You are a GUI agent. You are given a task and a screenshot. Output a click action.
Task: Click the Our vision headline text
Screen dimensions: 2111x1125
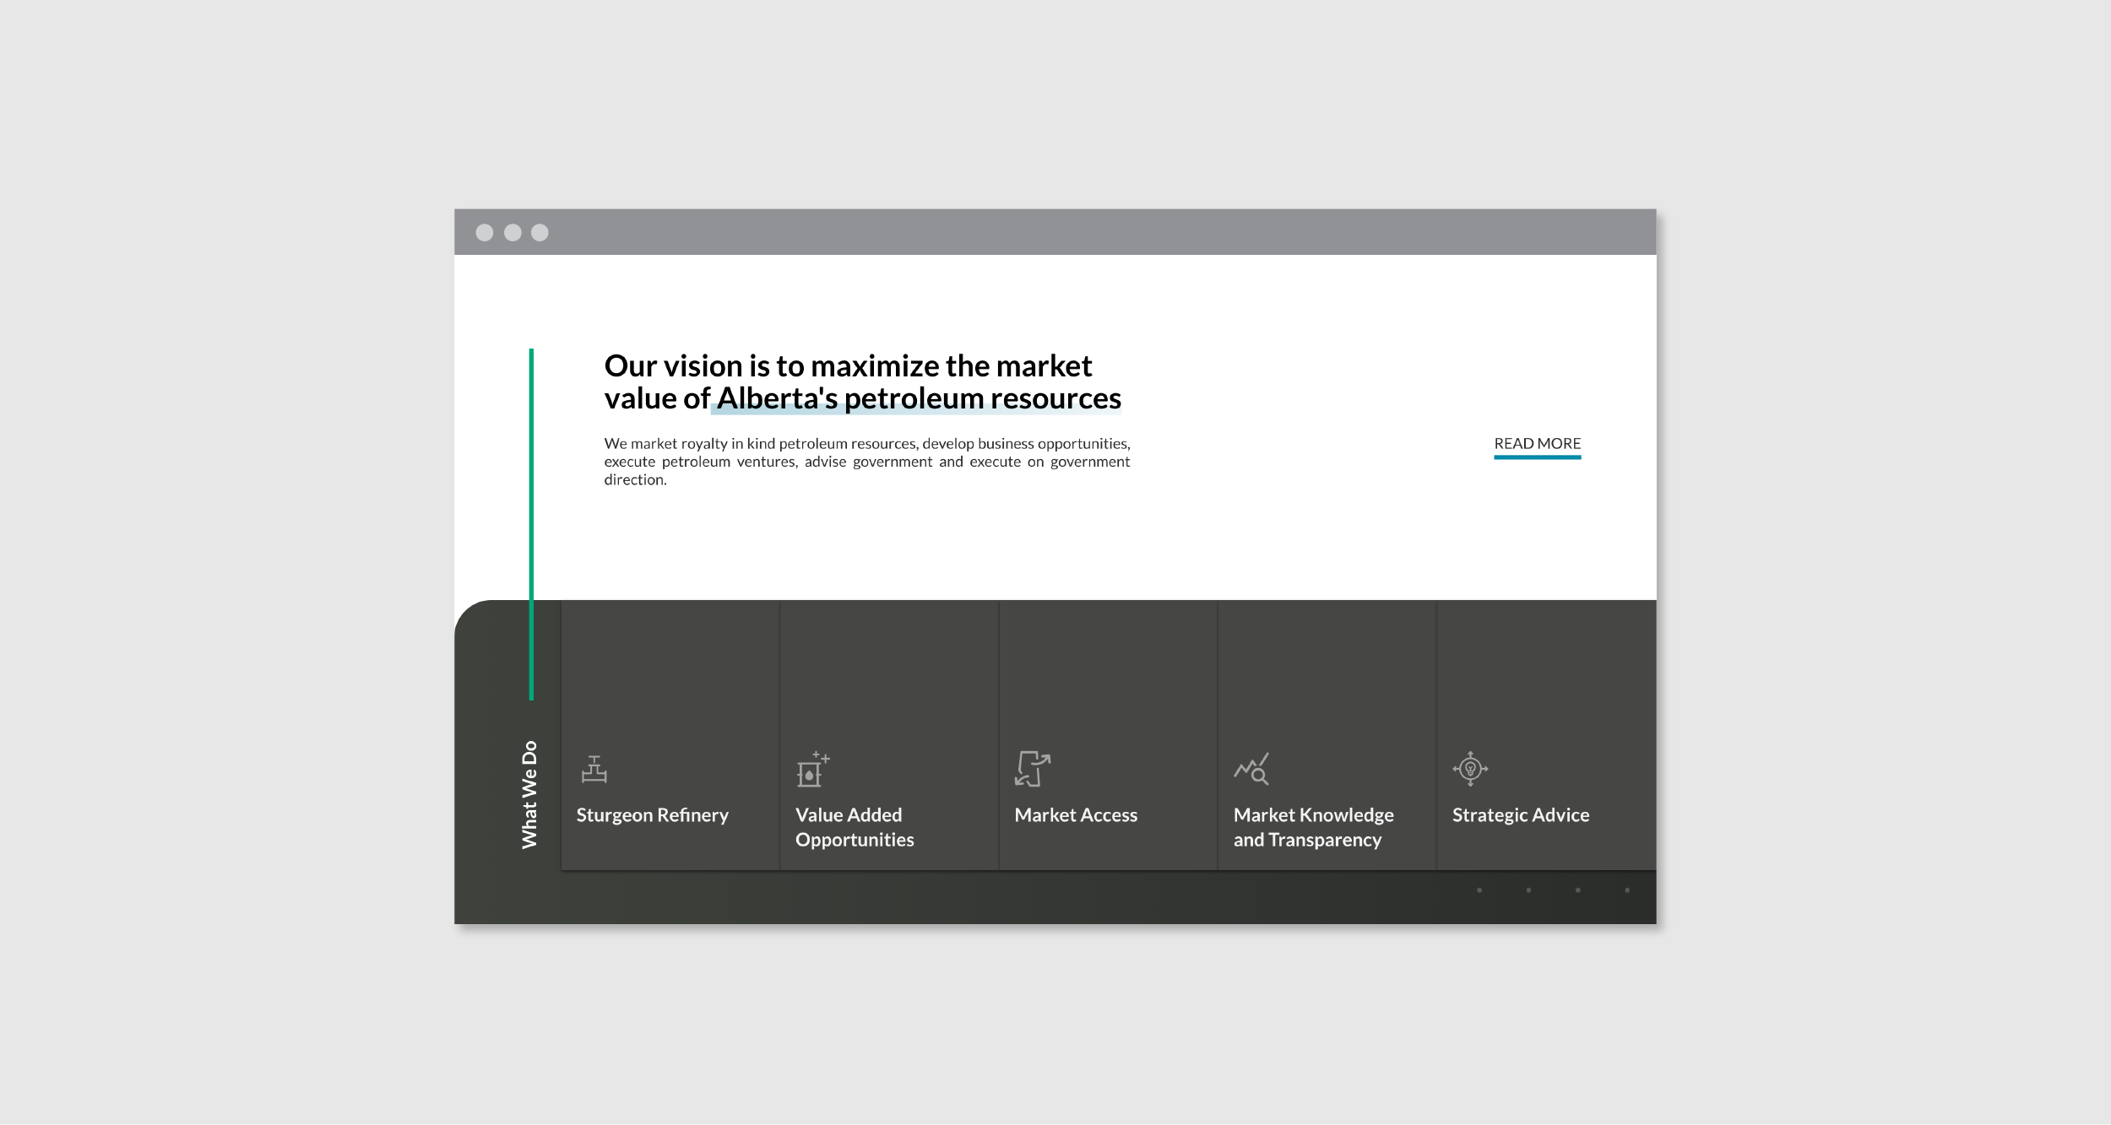(x=861, y=382)
